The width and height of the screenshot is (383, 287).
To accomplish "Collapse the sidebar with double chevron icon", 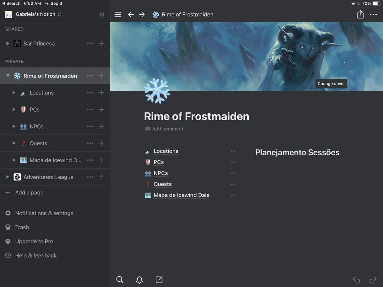I will click(x=102, y=14).
